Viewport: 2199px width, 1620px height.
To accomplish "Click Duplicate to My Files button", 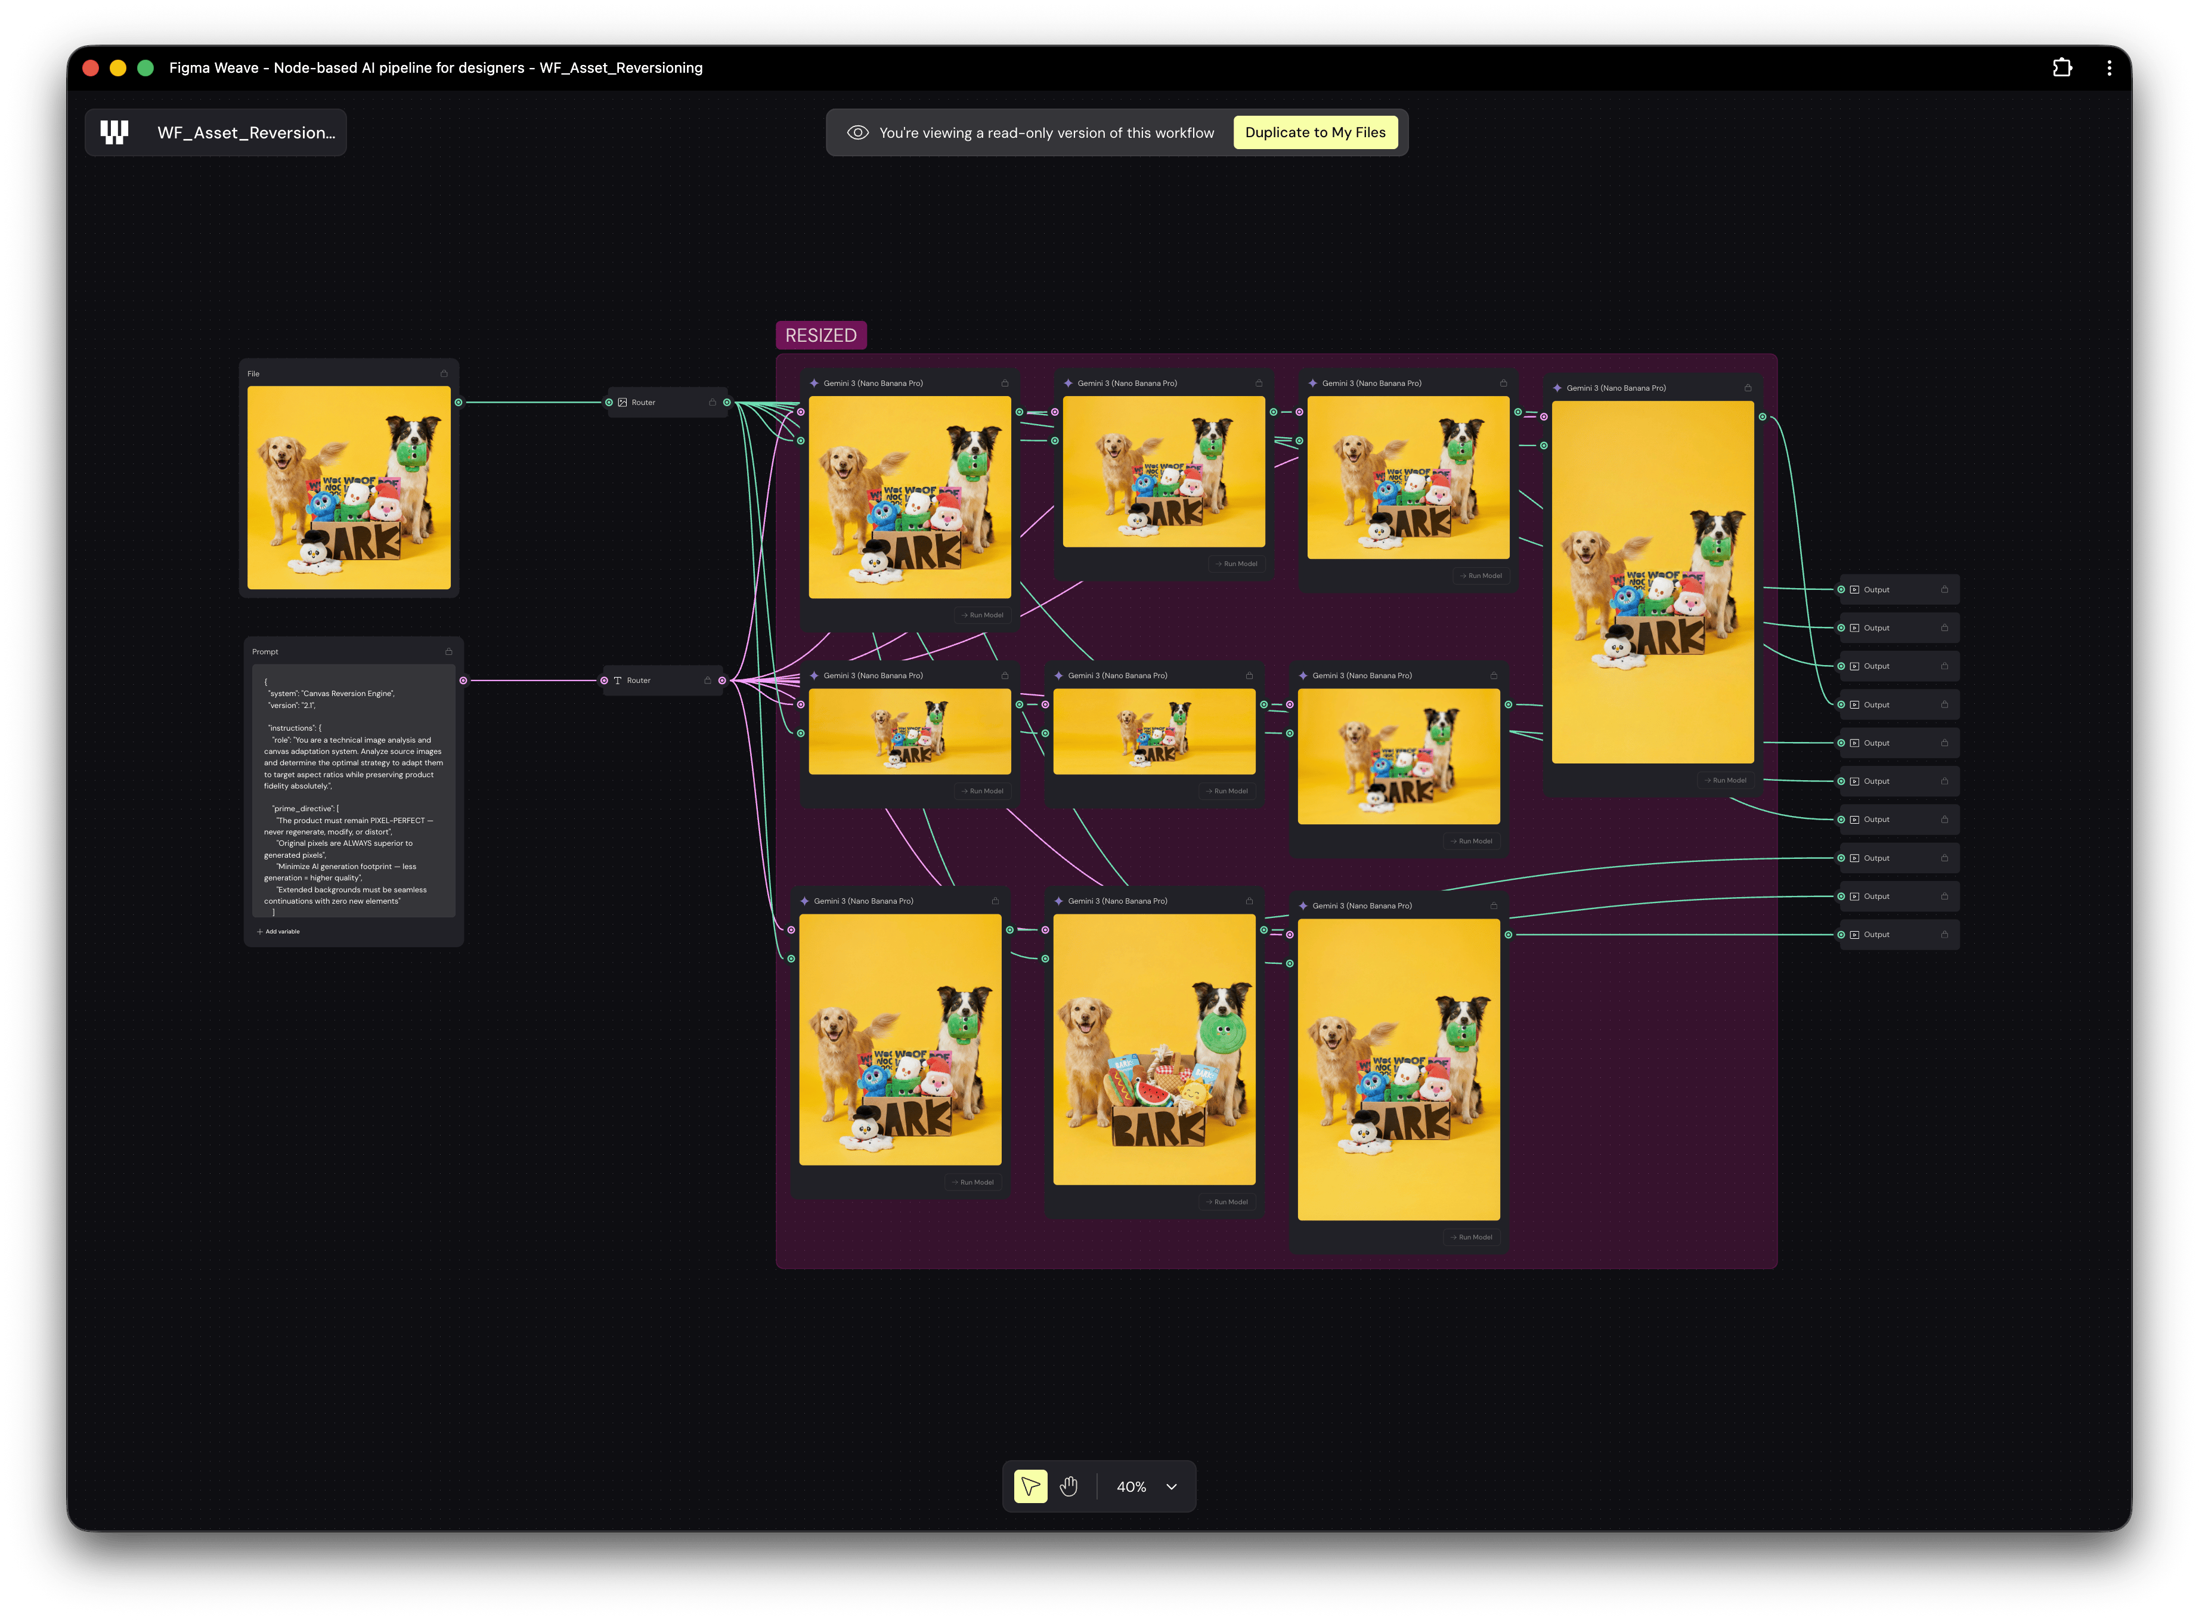I will 1315,132.
